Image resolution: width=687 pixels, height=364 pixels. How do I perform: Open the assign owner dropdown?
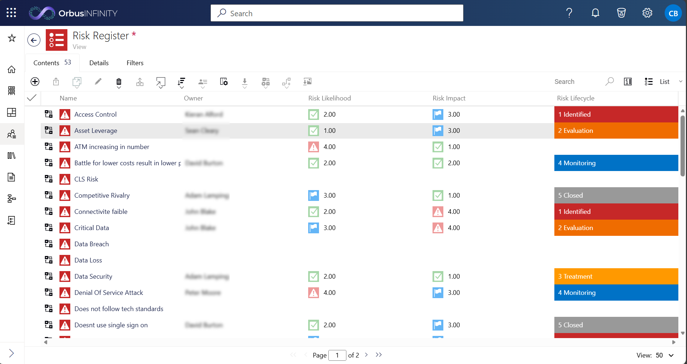click(x=203, y=83)
